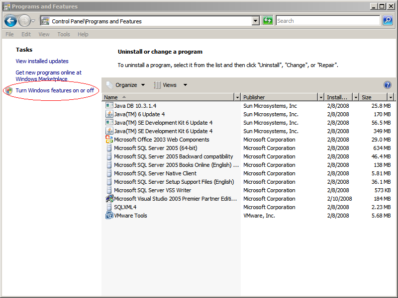Open the Tools menu

tap(64, 34)
